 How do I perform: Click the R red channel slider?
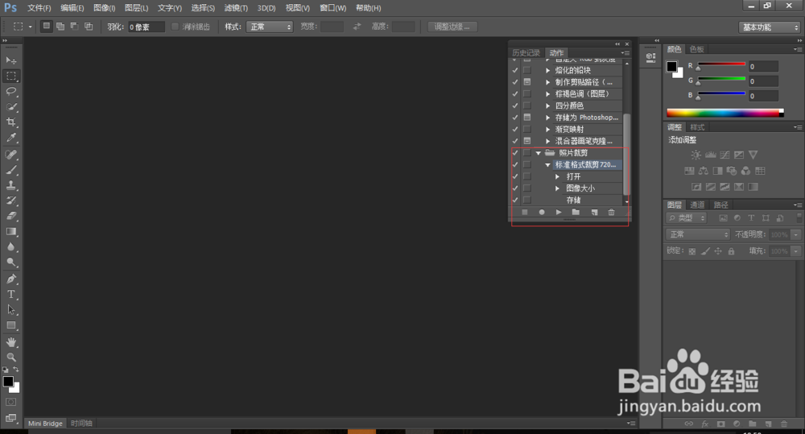(x=721, y=64)
